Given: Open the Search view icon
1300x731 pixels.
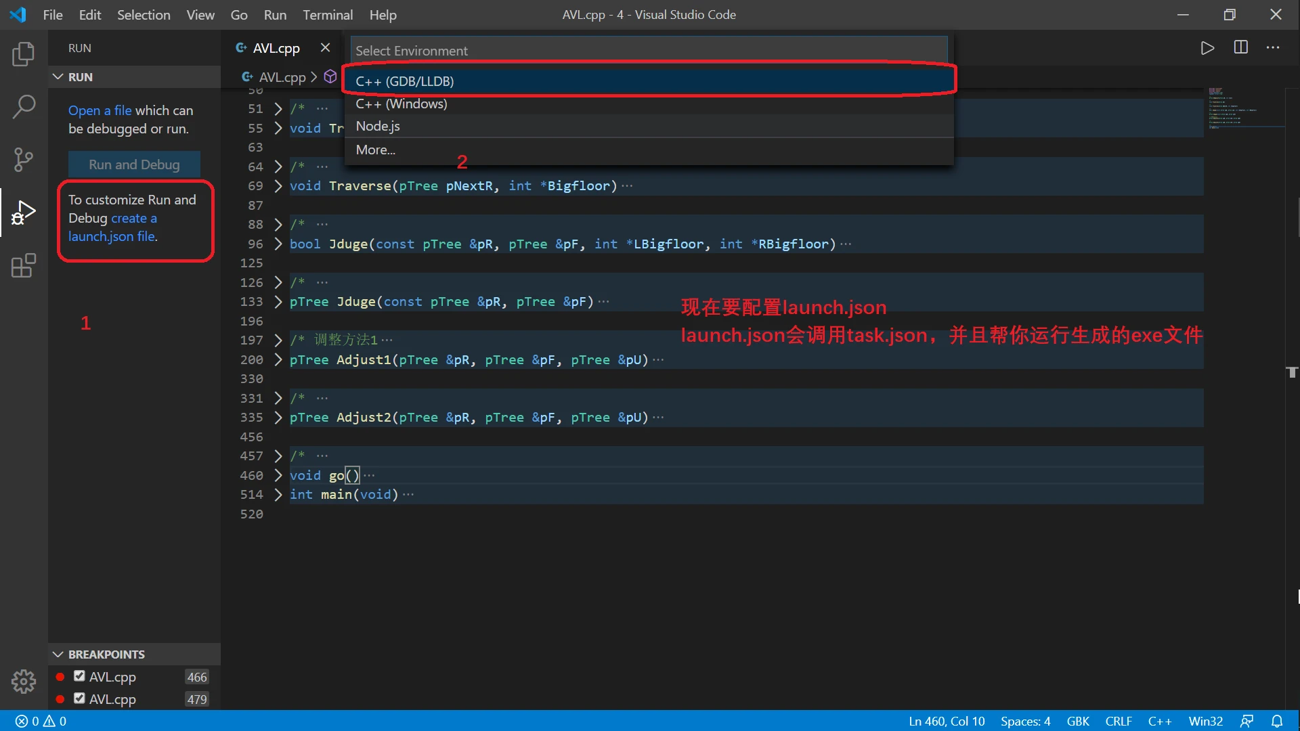Looking at the screenshot, I should [x=24, y=106].
